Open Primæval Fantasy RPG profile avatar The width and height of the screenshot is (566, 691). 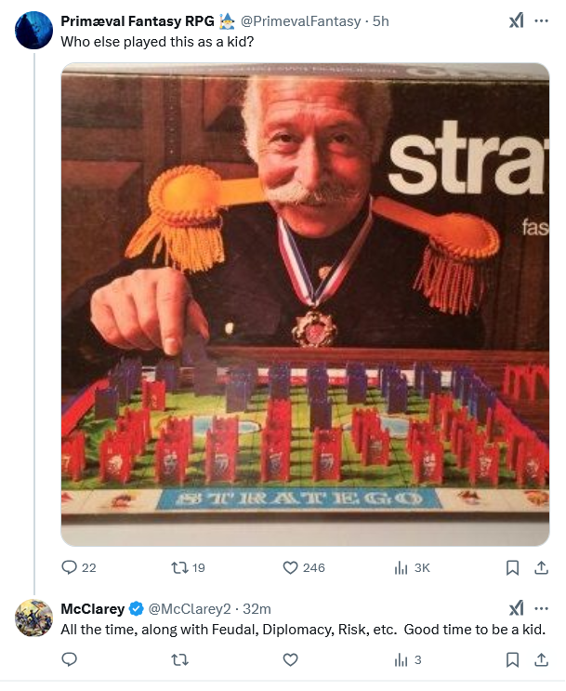(x=34, y=30)
